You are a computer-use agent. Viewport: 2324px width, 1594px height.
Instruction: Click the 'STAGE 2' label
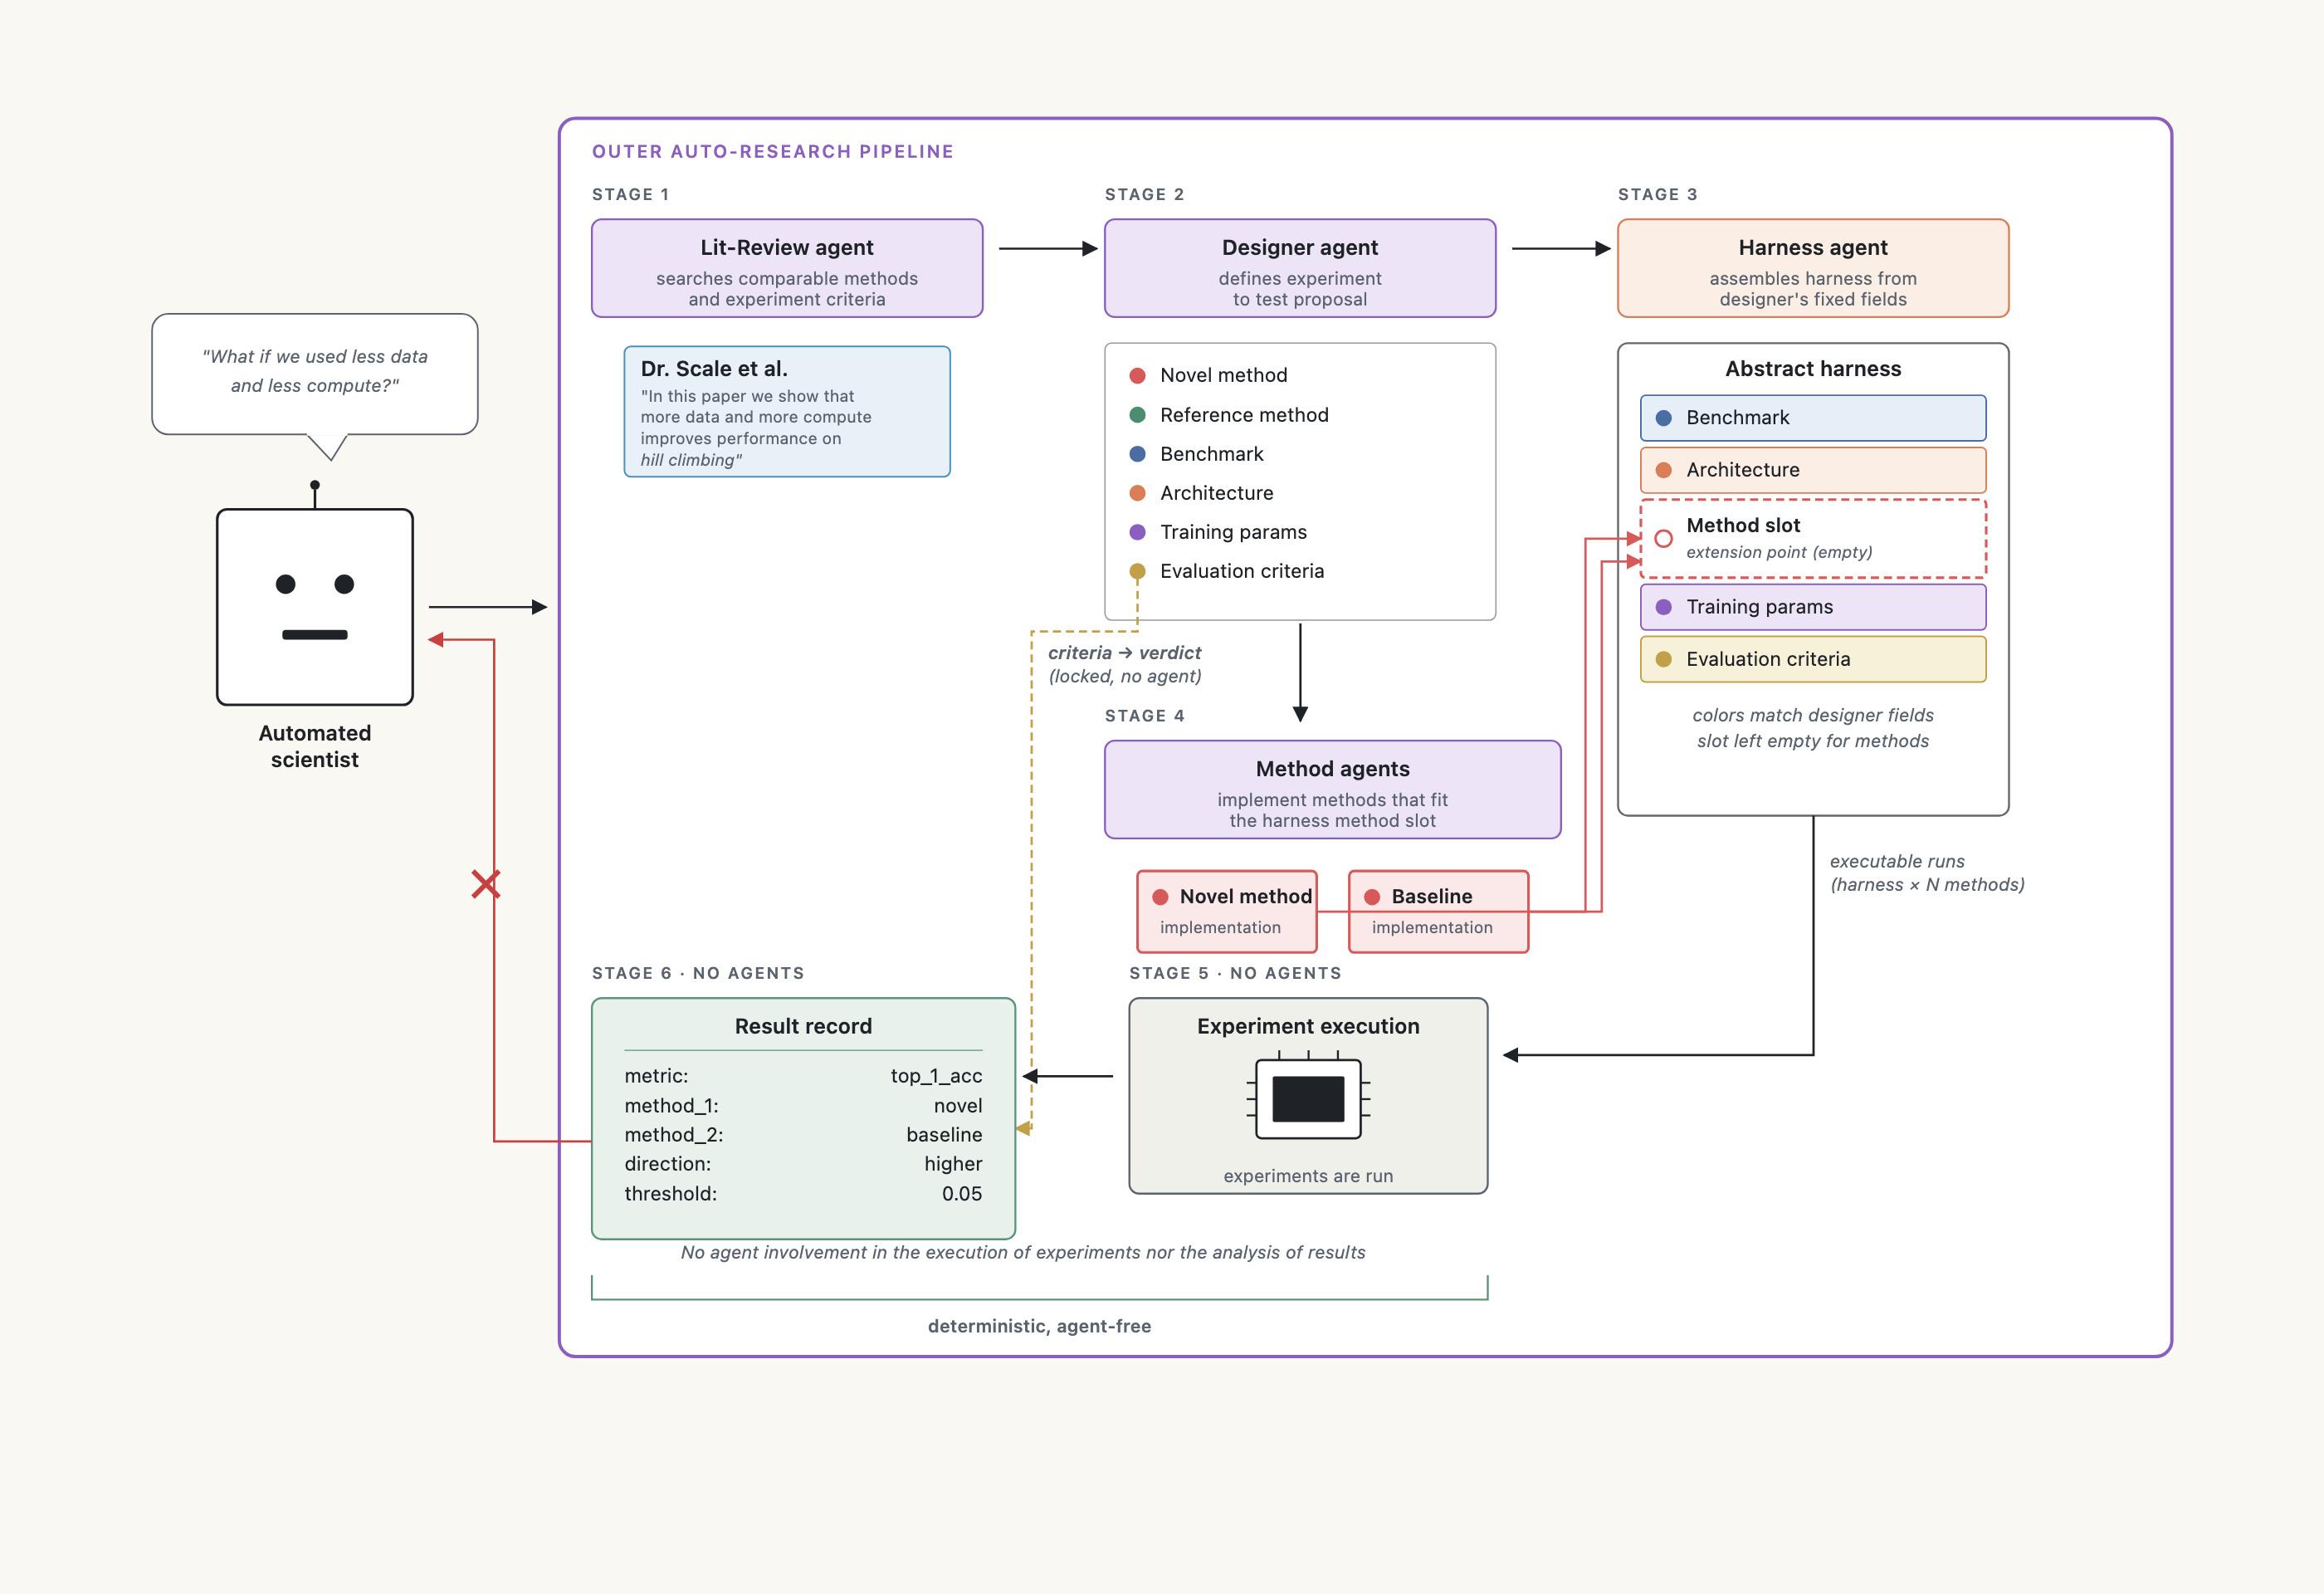(1144, 194)
